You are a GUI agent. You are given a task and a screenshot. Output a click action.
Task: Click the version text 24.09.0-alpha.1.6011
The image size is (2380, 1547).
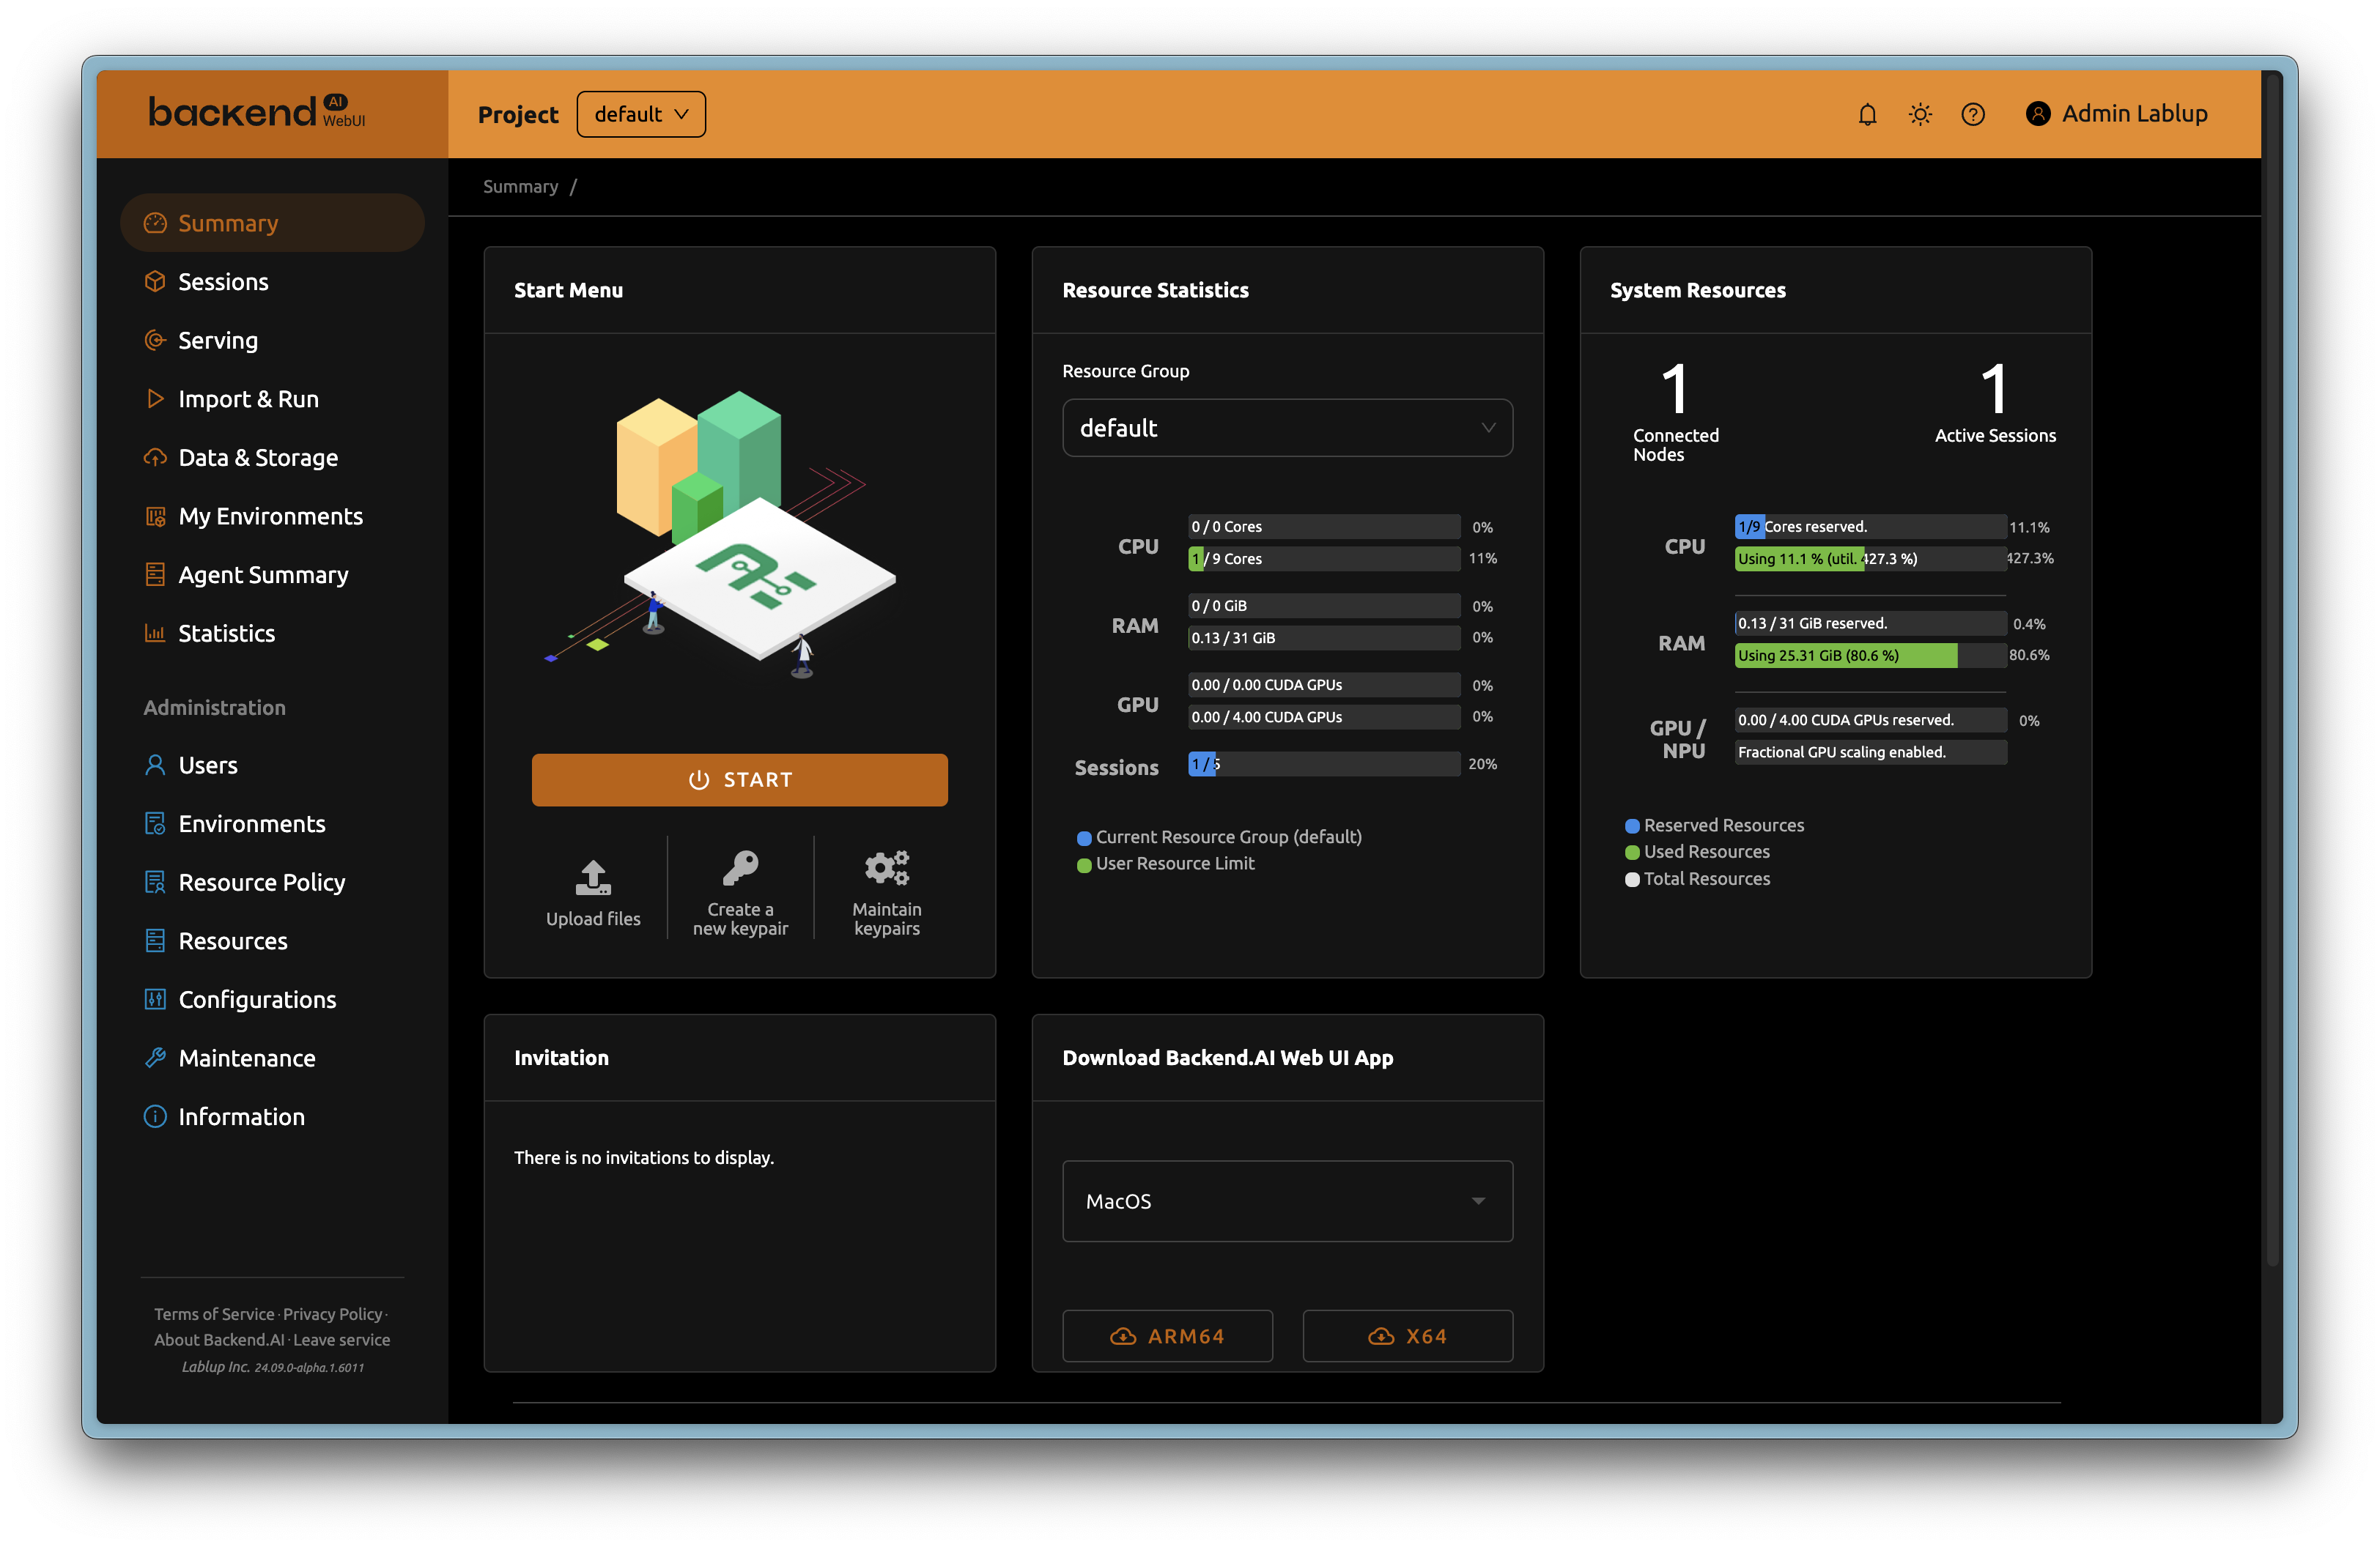pyautogui.click(x=309, y=1368)
